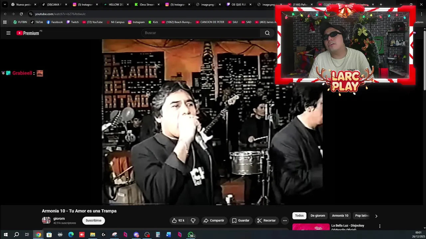This screenshot has height=239, width=426.
Task: Open the Chrome apps grid in bookmarks bar
Action: pos(5,22)
